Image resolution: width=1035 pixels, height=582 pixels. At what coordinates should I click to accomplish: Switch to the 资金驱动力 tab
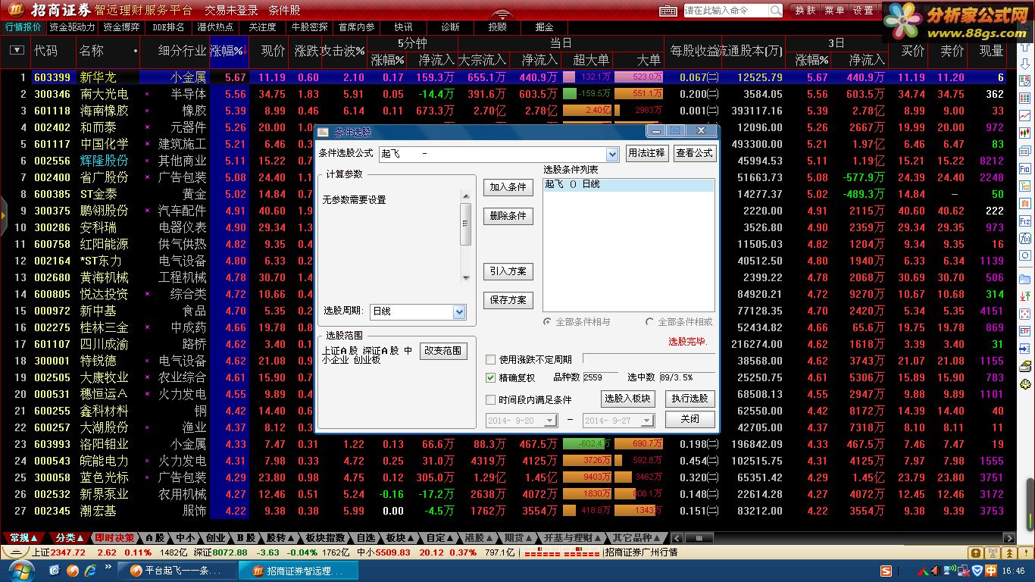click(x=72, y=27)
